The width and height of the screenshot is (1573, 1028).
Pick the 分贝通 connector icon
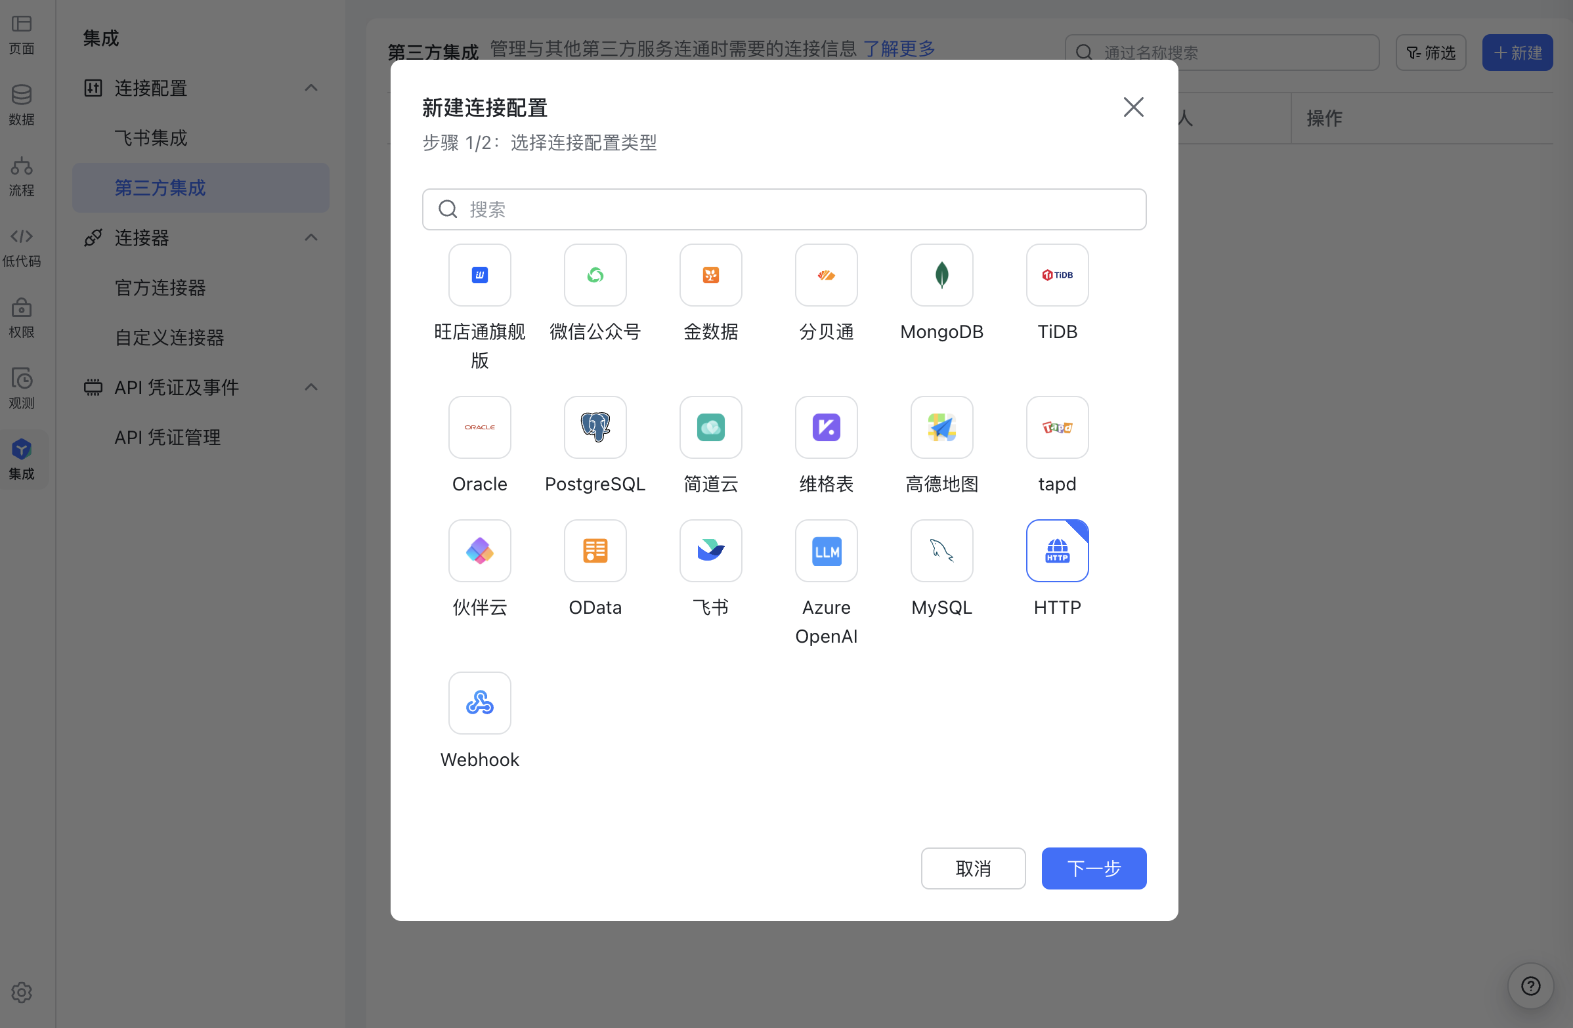[826, 275]
